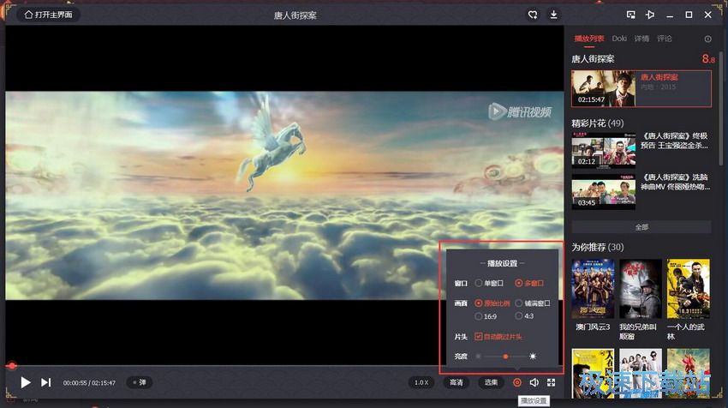Toggle the danmaku (弹) switch
This screenshot has height=408, width=728.
point(140,382)
